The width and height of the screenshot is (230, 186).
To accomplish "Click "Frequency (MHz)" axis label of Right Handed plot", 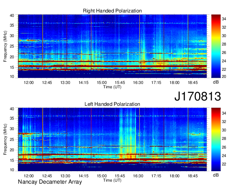I will (x=5, y=46).
